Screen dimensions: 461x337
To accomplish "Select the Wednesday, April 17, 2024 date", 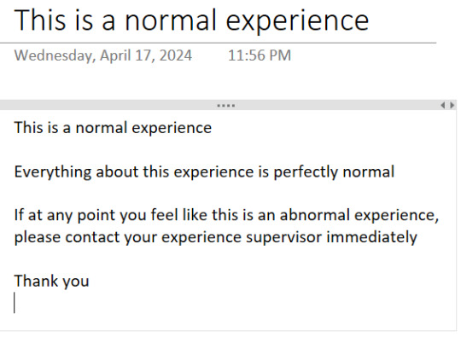I will pyautogui.click(x=103, y=55).
